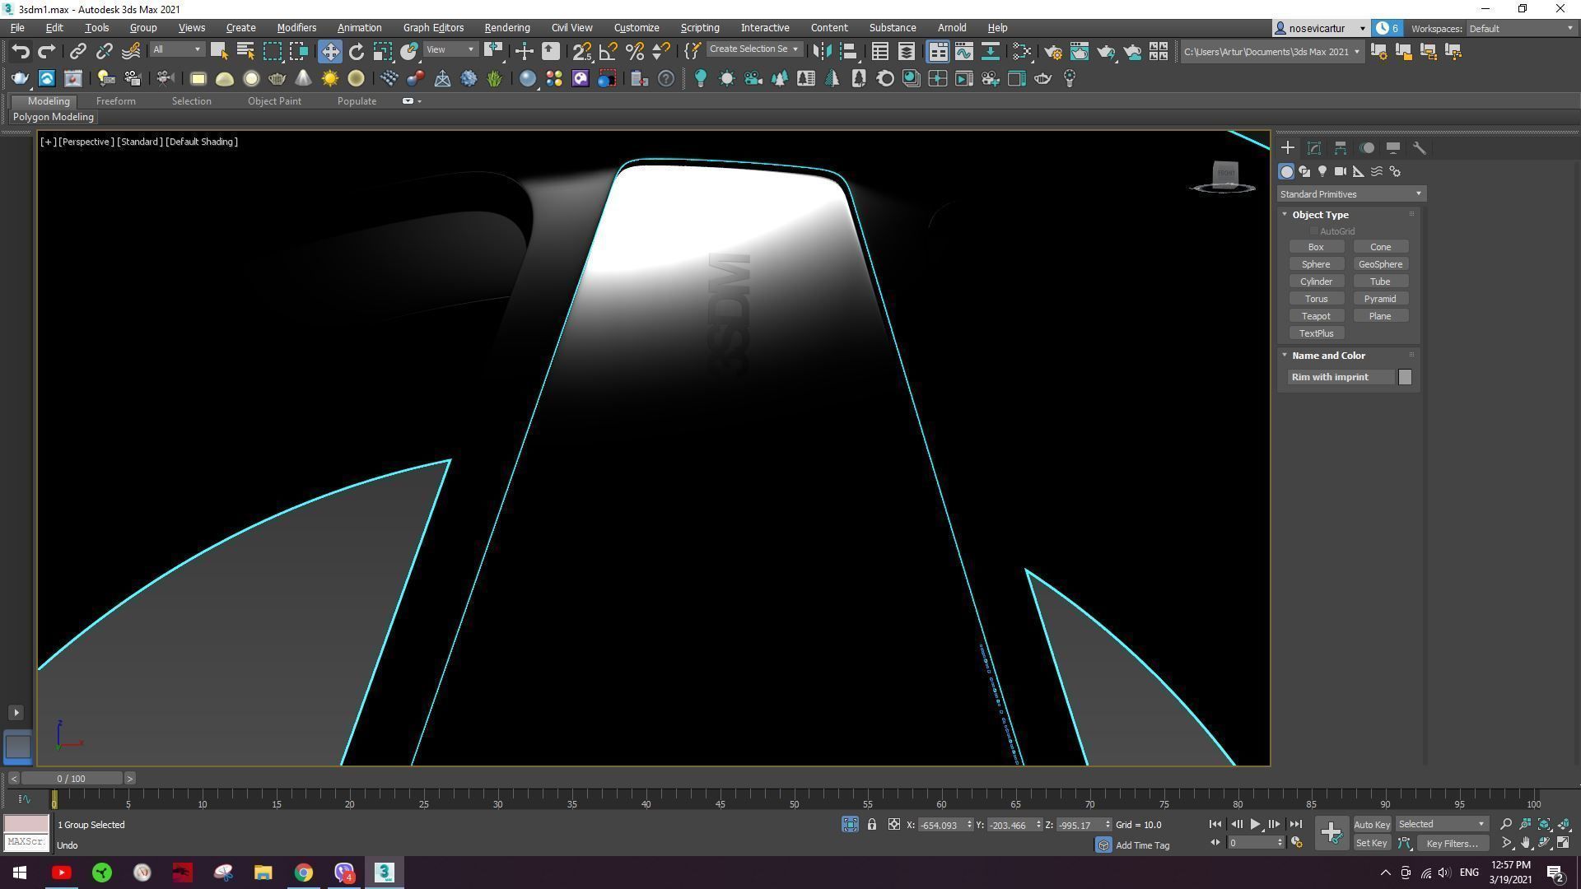Toggle Angle Snap icon
Screen dimensions: 1581x889
608,51
